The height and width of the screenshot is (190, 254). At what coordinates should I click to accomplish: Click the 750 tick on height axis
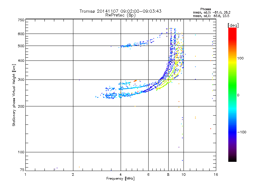click(x=21, y=20)
